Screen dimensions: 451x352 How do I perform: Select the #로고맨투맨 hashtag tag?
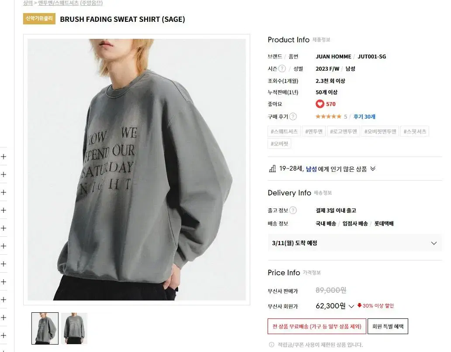344,131
